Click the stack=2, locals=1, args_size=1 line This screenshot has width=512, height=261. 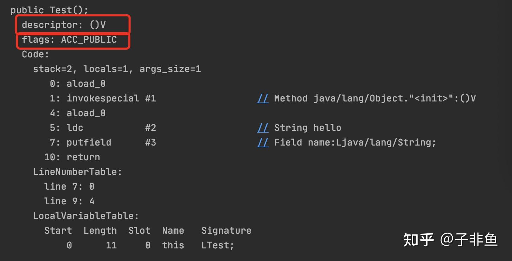coord(117,69)
